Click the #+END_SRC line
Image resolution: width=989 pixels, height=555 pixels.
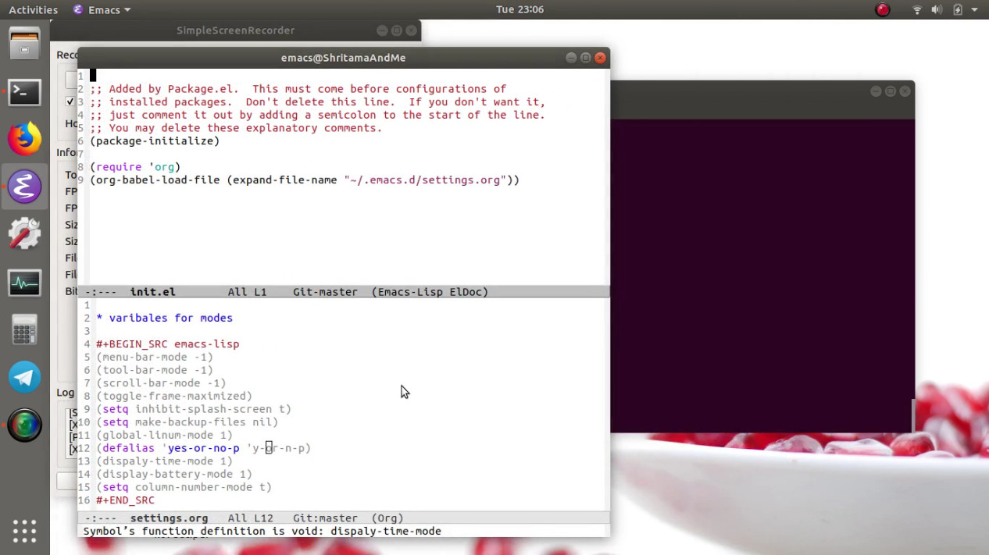tap(125, 500)
